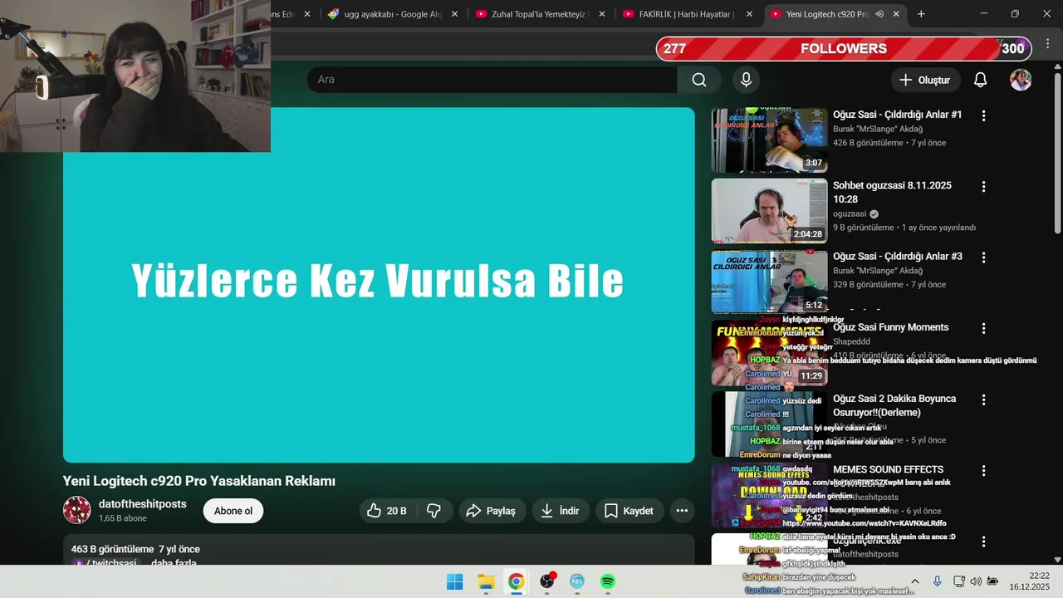Click the datoftheshitposts channel avatar
The width and height of the screenshot is (1063, 598).
[77, 510]
